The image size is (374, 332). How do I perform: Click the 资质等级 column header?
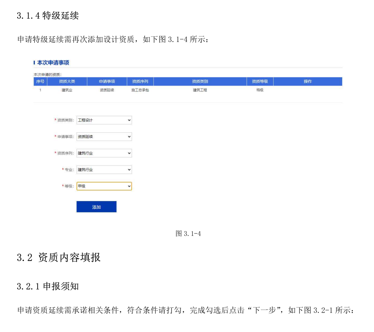(260, 82)
